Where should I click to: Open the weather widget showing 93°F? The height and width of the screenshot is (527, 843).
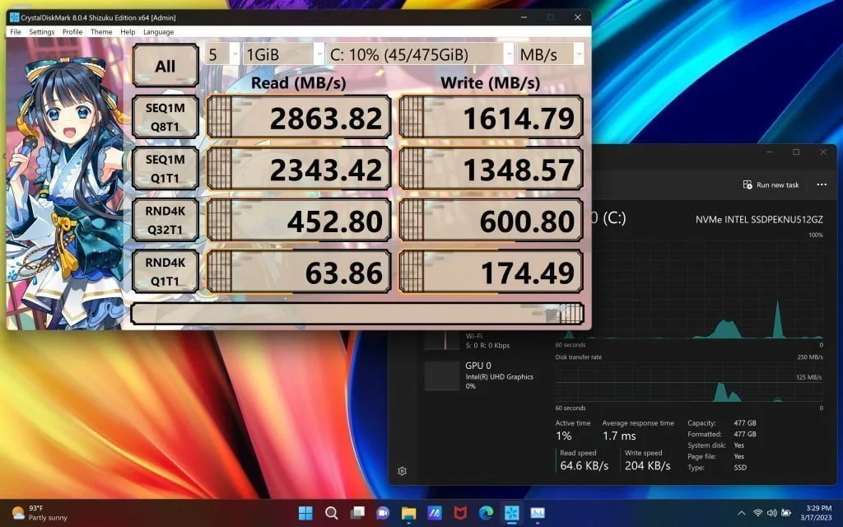click(37, 513)
